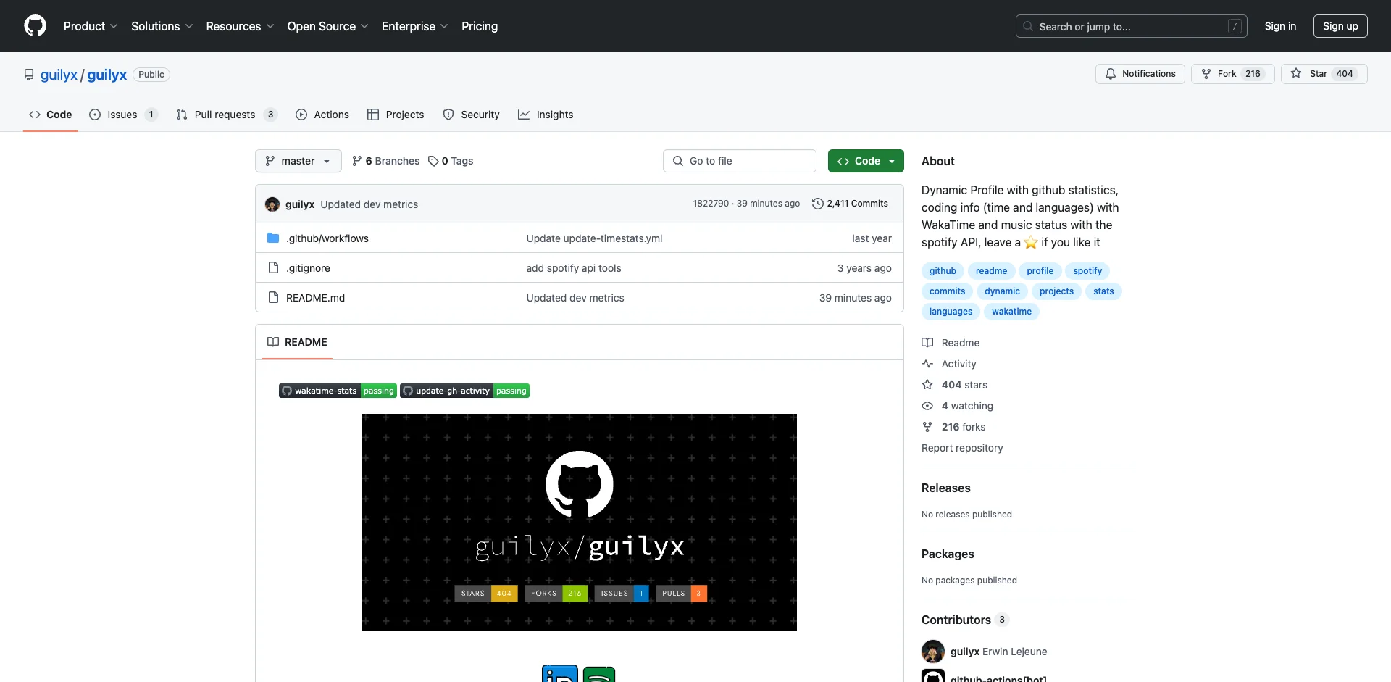The height and width of the screenshot is (682, 1391).
Task: Open the 'Update update-timestats.yml' commit message
Action: 594,238
